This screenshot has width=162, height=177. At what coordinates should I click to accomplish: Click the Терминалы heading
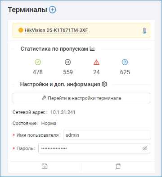[27, 10]
